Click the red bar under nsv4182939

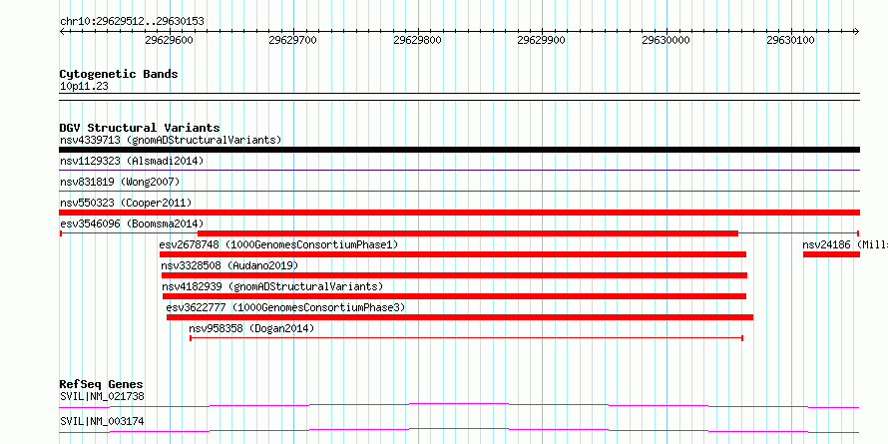click(454, 296)
